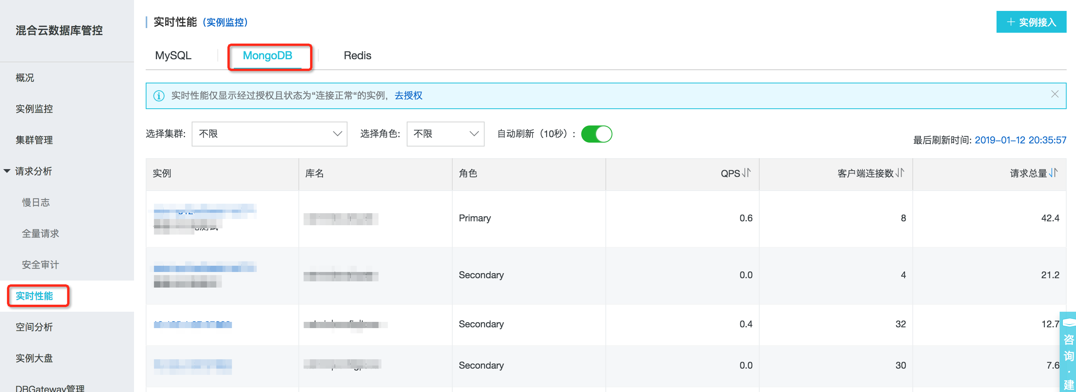Sort by 客户端连接数 column

(x=900, y=173)
